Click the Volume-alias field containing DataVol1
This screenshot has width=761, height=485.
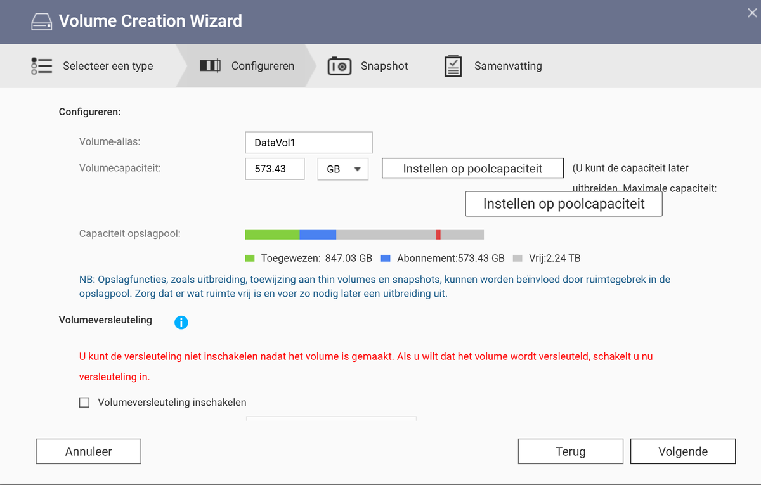pos(309,143)
